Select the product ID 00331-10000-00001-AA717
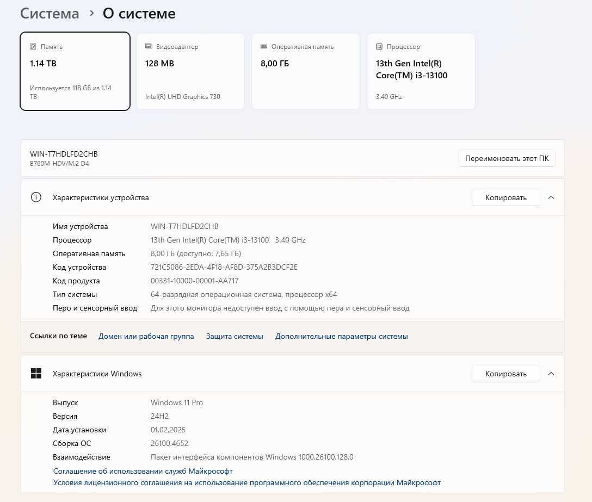Screen dimensions: 592x502 click(x=194, y=281)
